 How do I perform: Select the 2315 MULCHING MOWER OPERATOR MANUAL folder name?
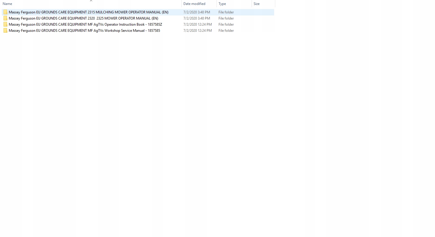tap(89, 12)
